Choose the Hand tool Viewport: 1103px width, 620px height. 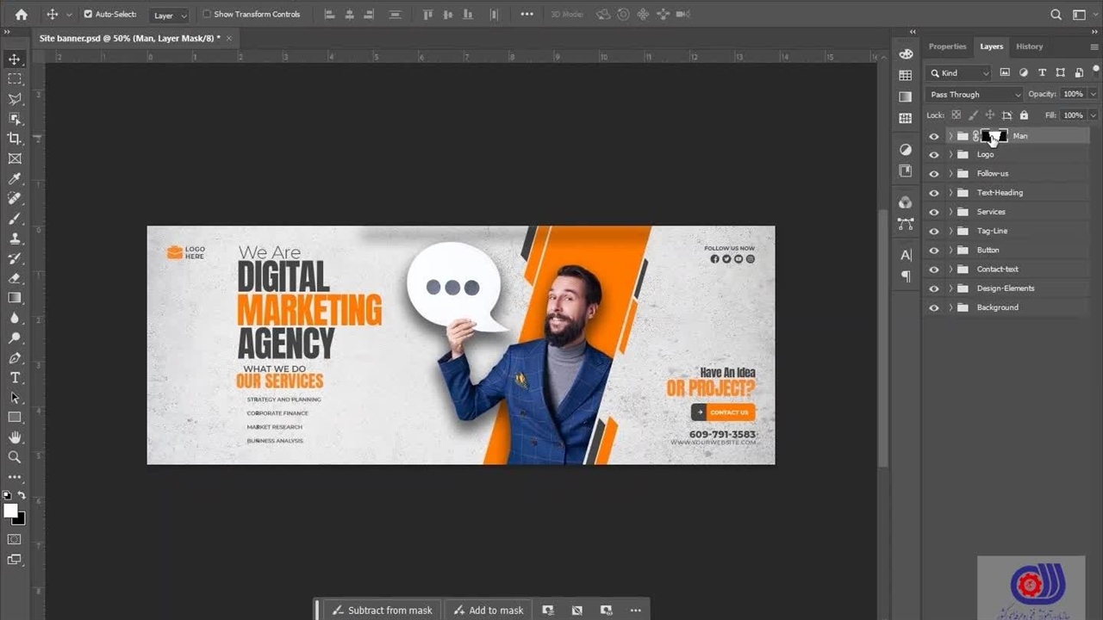(15, 437)
